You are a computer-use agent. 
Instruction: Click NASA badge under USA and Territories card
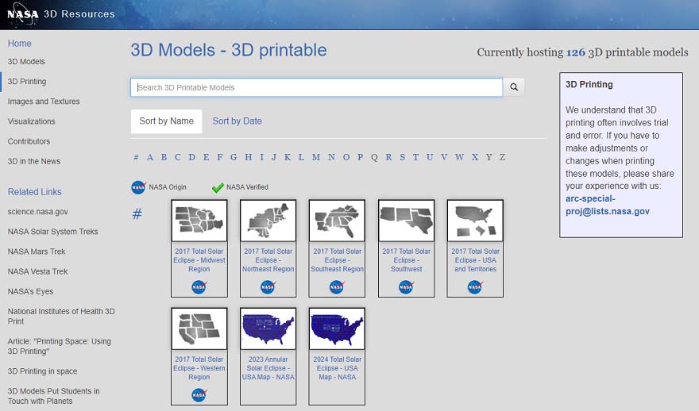point(475,286)
